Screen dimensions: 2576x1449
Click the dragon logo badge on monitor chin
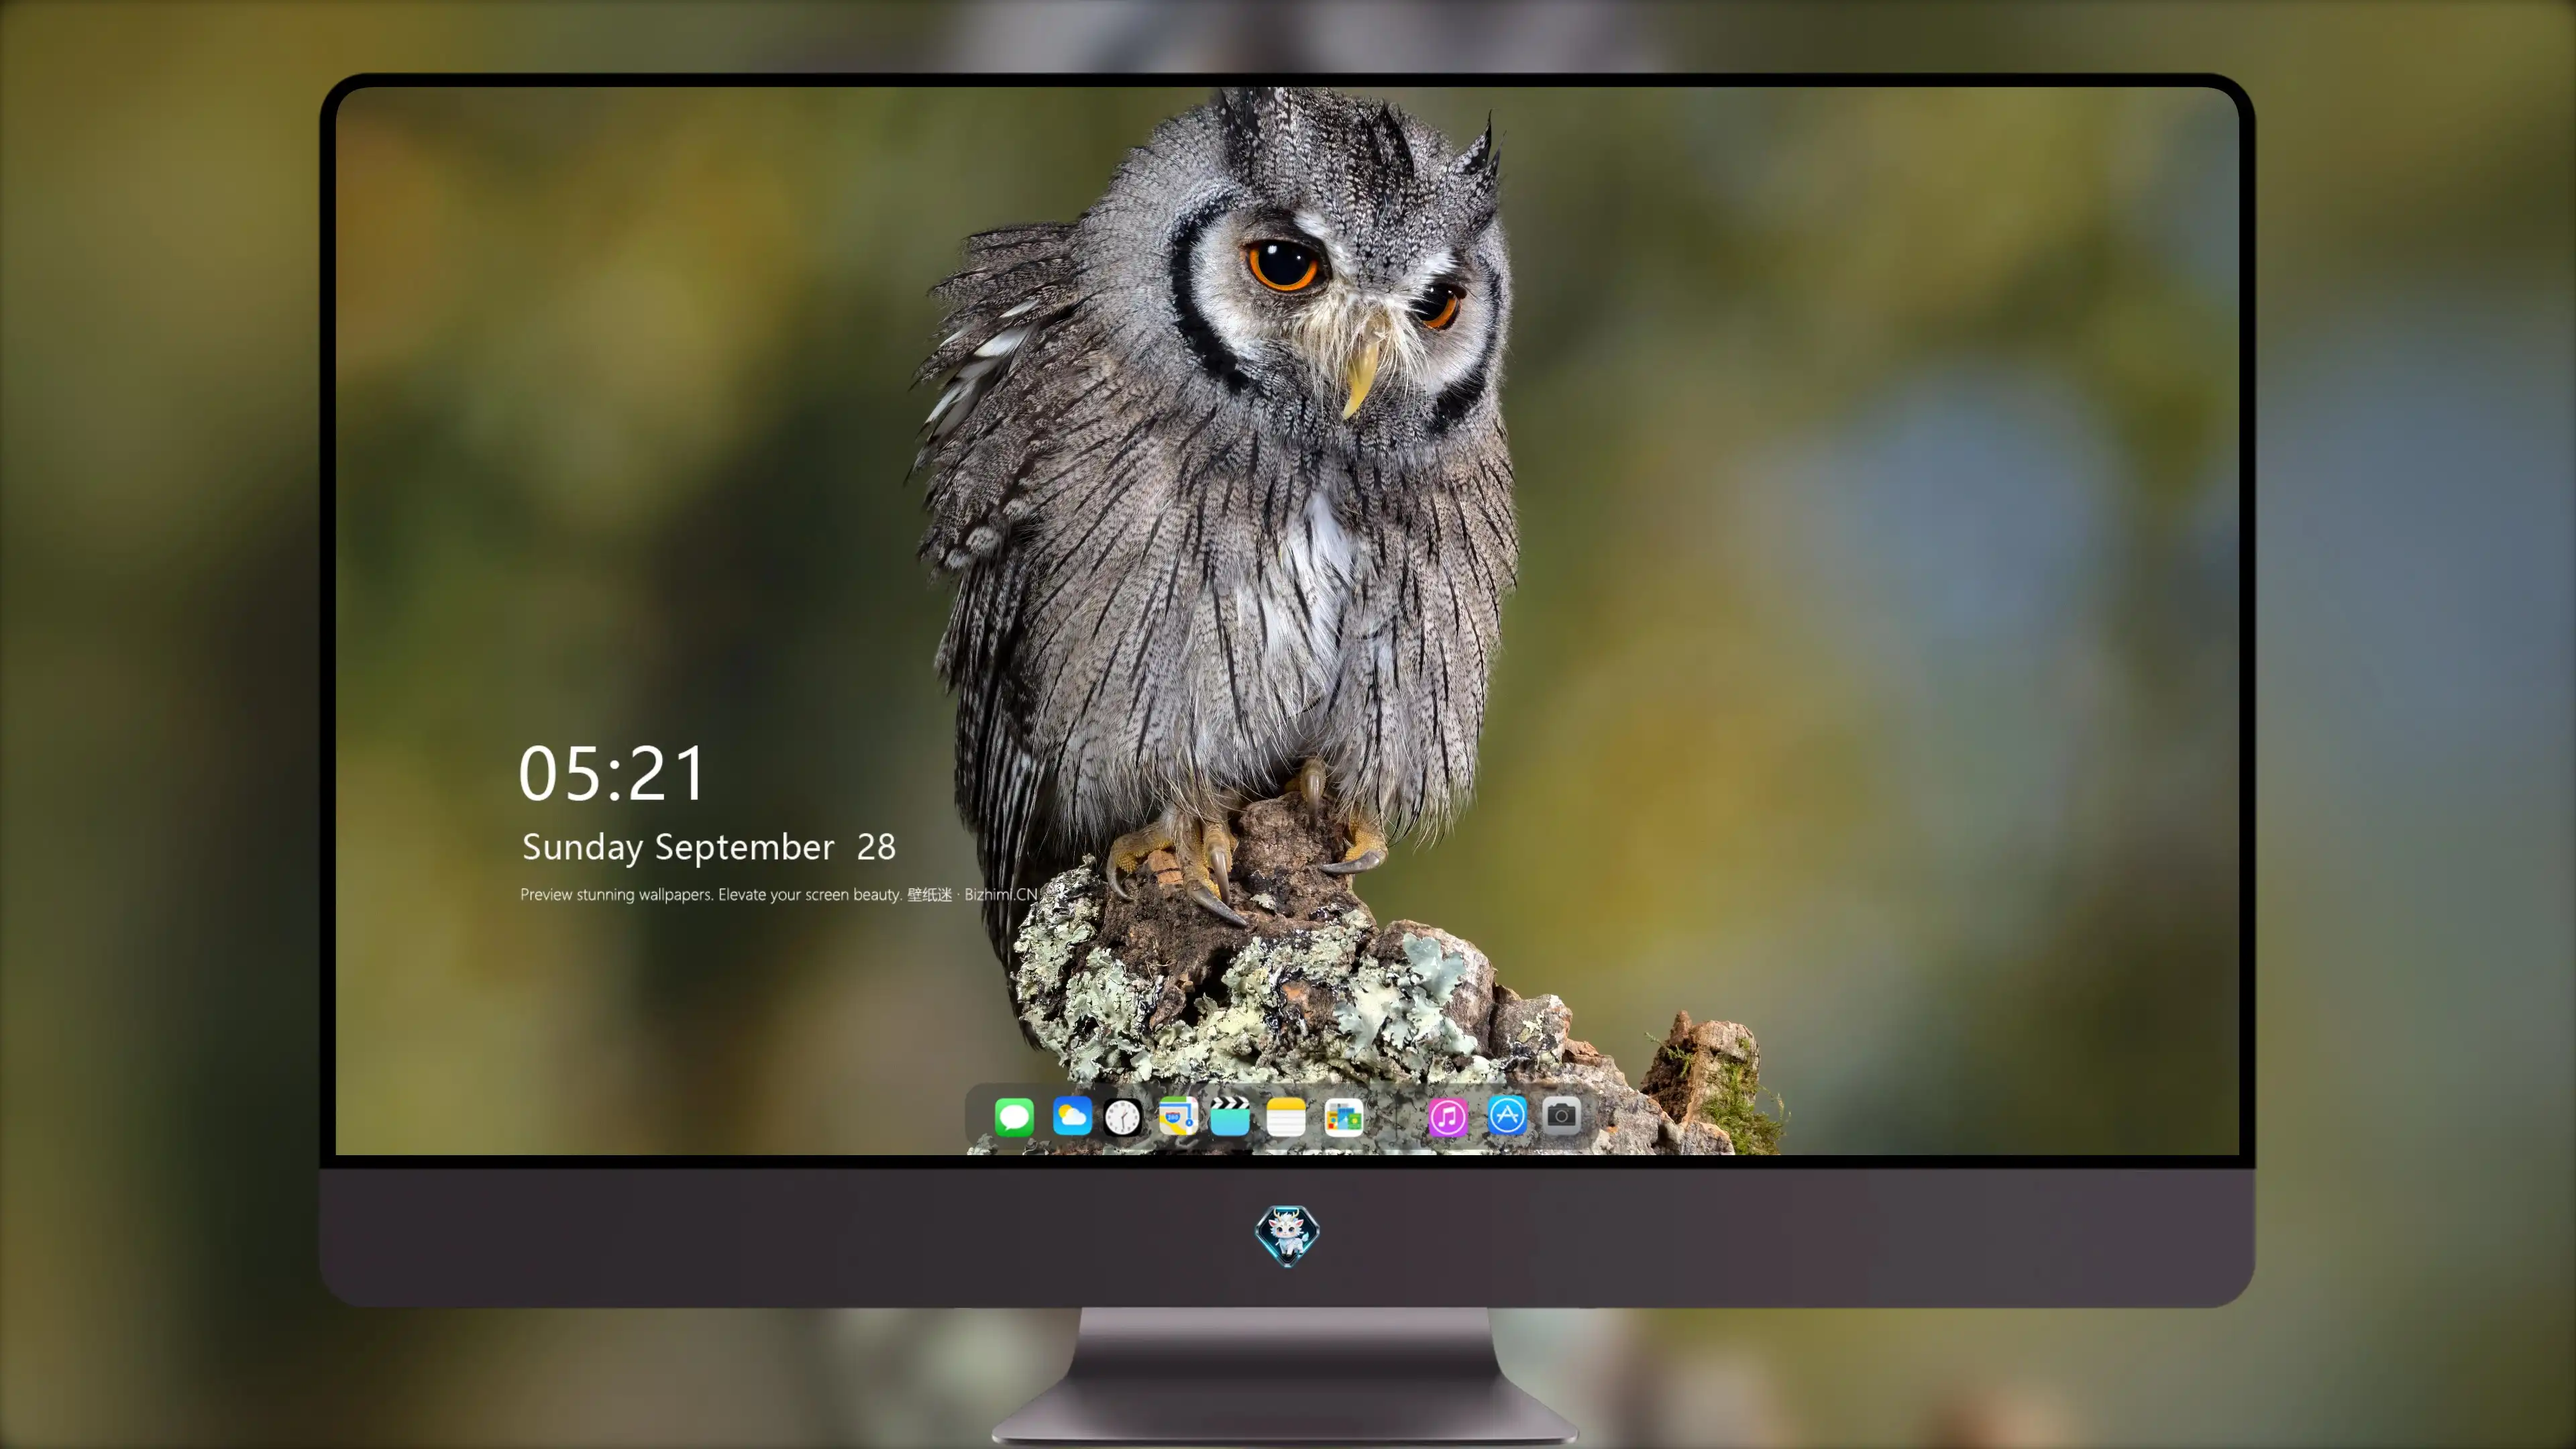(x=1287, y=1236)
